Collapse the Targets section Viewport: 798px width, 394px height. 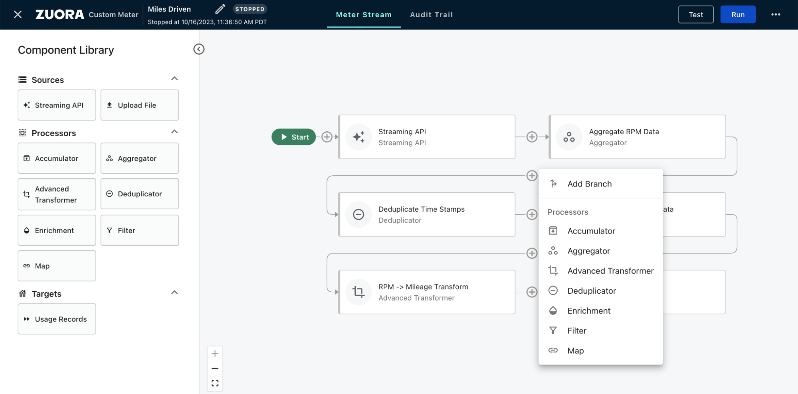pos(174,293)
